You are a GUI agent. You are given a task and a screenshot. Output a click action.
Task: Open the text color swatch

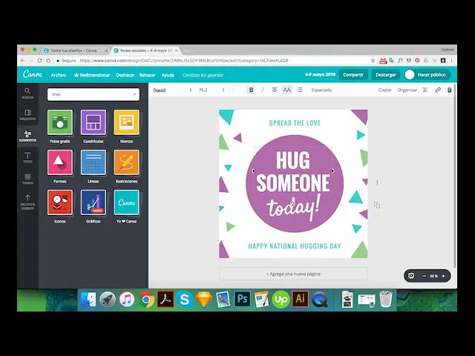point(237,90)
